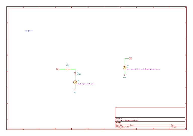Click the V1 reference text beside source
Image resolution: width=193 pixels, height=136 pixels.
pos(78,81)
